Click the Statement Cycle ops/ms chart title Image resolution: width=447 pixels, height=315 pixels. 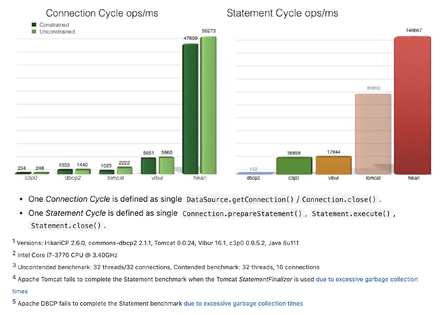[x=282, y=13]
